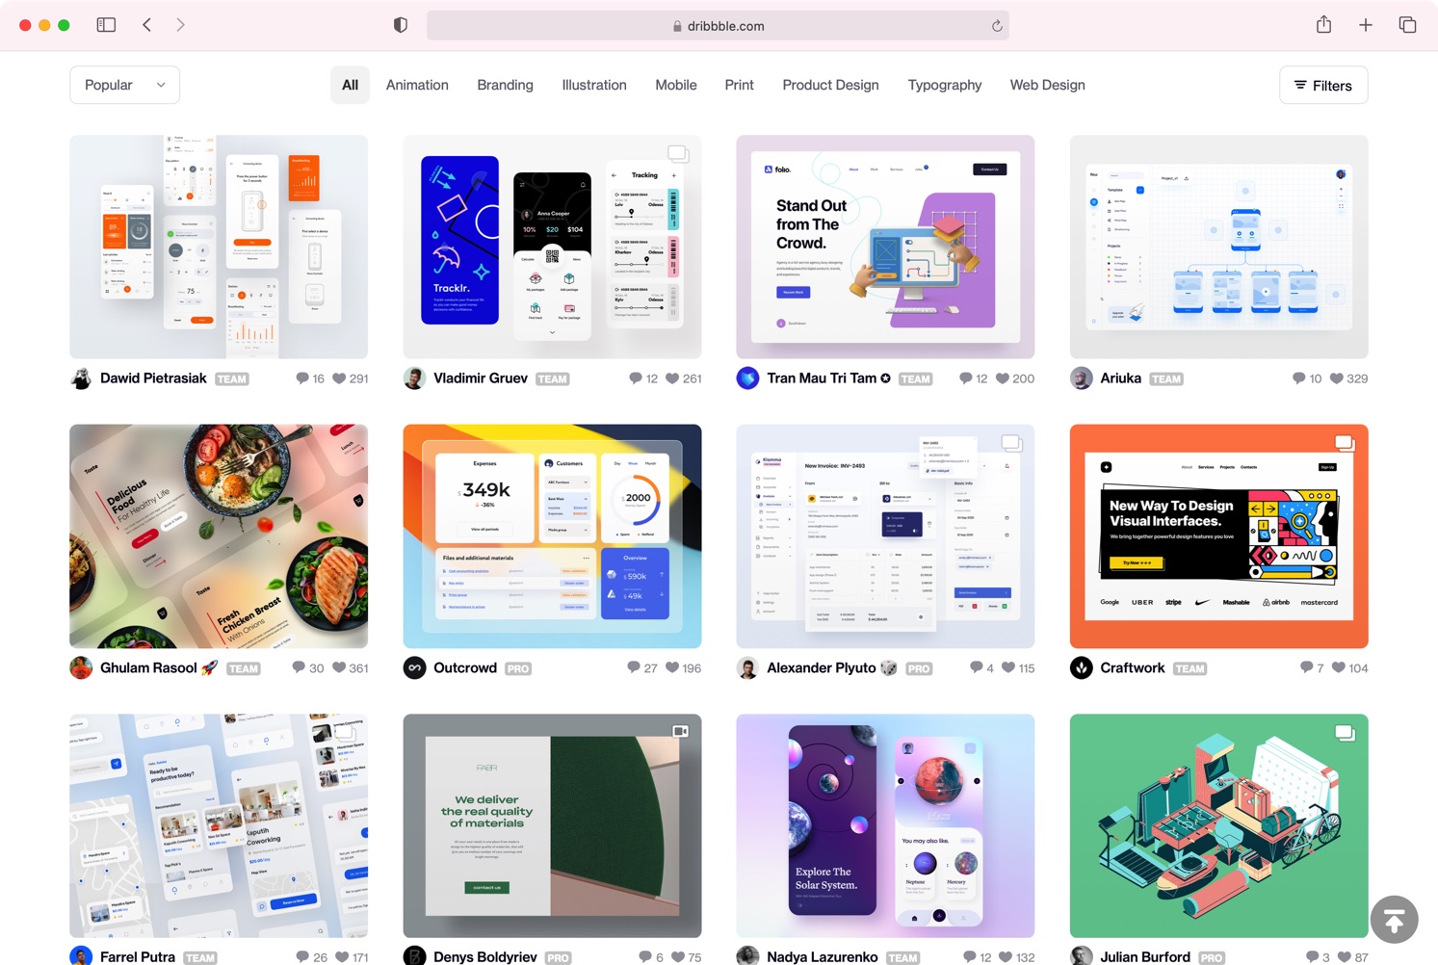The height and width of the screenshot is (965, 1438).
Task: Click the heart icon on Dawid Pietrasiak's shot
Action: 339,378
